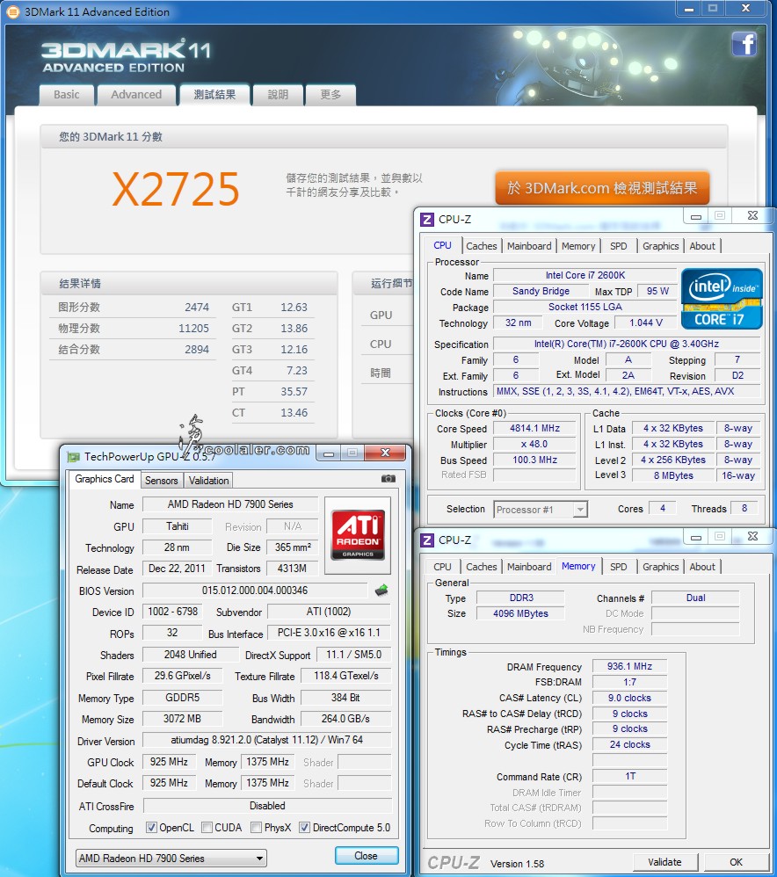Click the Facebook icon in 3DMark
The image size is (777, 877).
pyautogui.click(x=744, y=44)
